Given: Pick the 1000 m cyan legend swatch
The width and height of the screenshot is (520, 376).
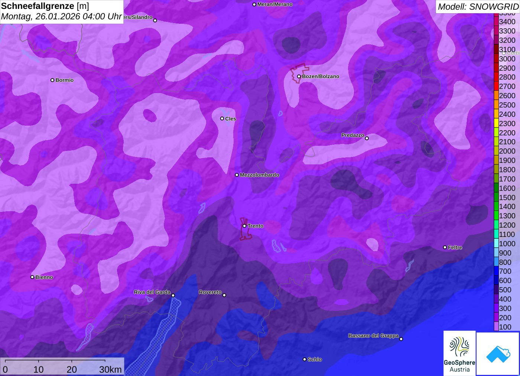Looking at the screenshot, I should click(496, 244).
